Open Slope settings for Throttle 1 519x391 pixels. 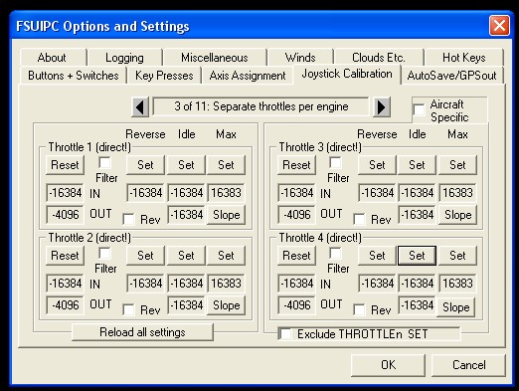(226, 215)
